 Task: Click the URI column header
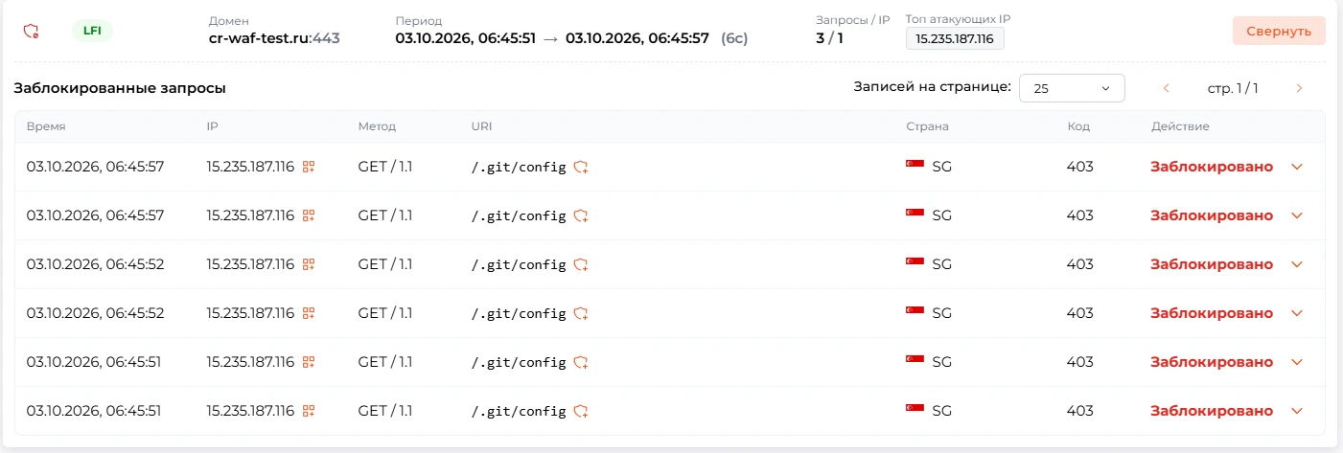(481, 126)
